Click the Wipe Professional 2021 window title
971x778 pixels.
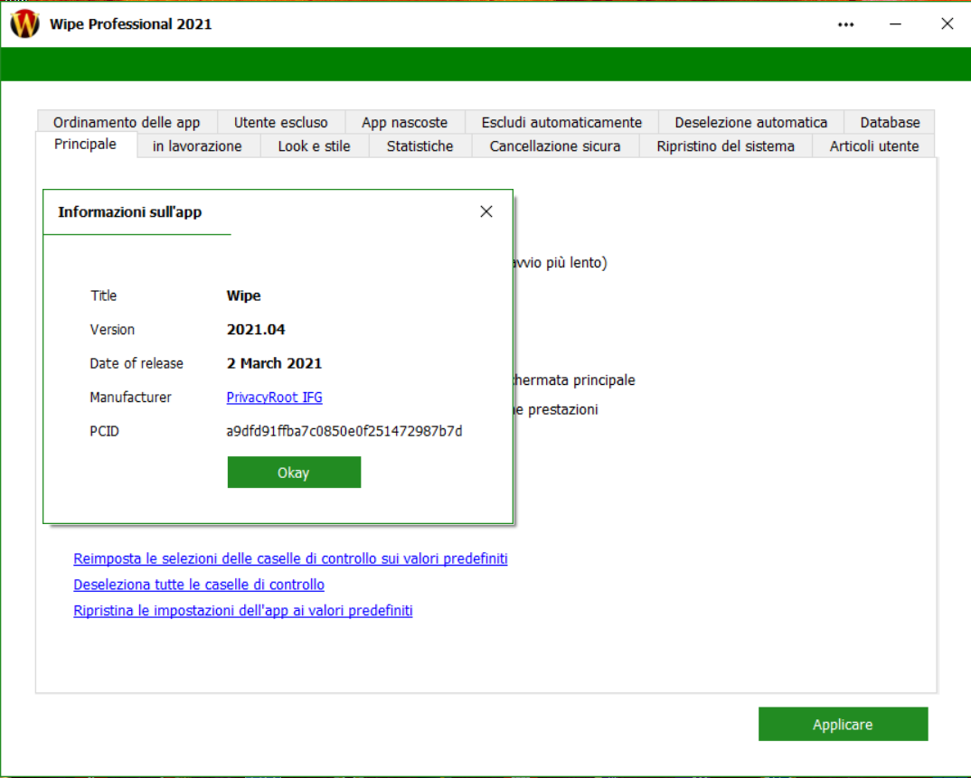(131, 24)
